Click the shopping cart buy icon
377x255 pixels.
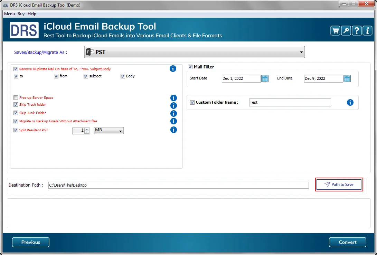335,31
